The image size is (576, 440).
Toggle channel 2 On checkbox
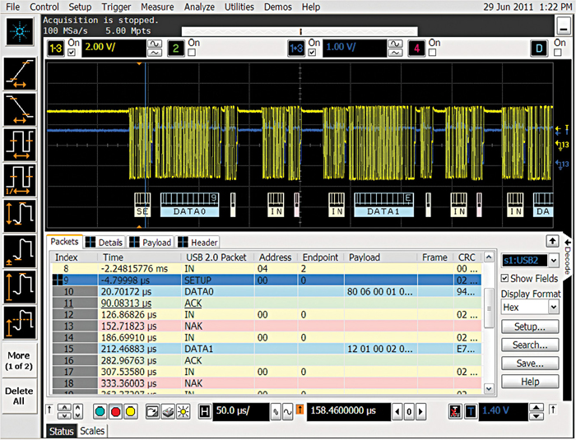(193, 53)
